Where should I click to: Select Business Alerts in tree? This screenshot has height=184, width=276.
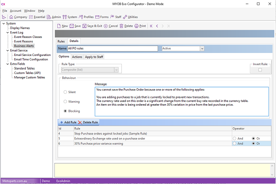pos(24,46)
